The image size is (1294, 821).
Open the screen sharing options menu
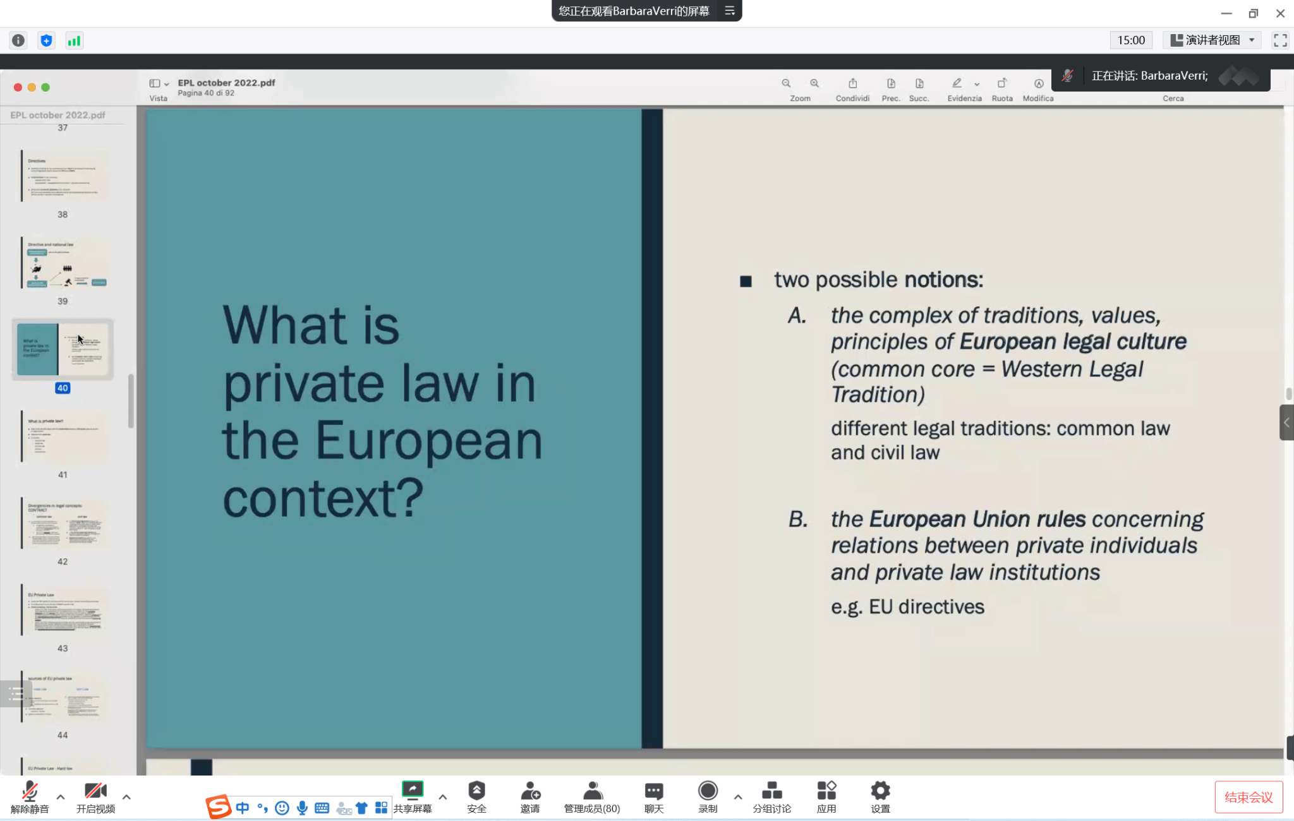coord(730,11)
